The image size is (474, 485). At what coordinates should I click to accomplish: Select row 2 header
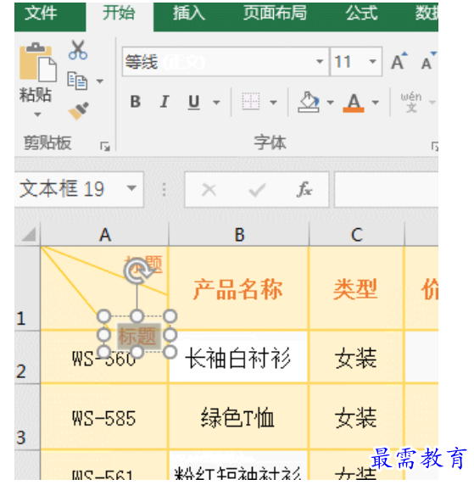(x=27, y=358)
